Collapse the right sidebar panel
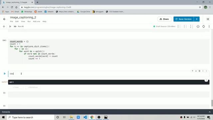Viewport: 213px width, 120px height. click(x=208, y=19)
